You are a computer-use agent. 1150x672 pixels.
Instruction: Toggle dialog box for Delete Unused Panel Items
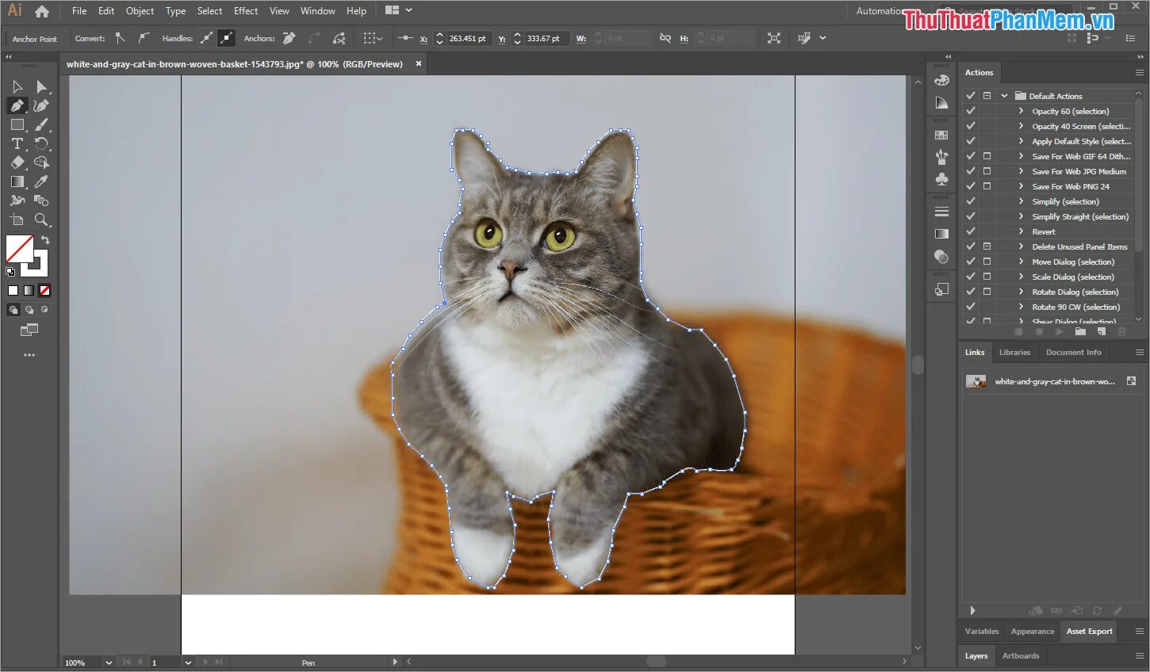[x=987, y=246]
